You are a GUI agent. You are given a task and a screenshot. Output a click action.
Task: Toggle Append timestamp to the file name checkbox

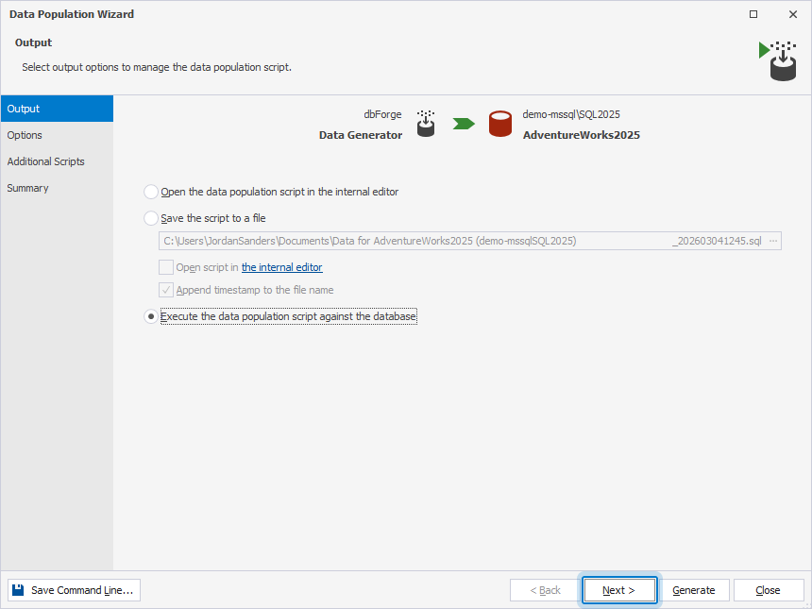pyautogui.click(x=166, y=290)
